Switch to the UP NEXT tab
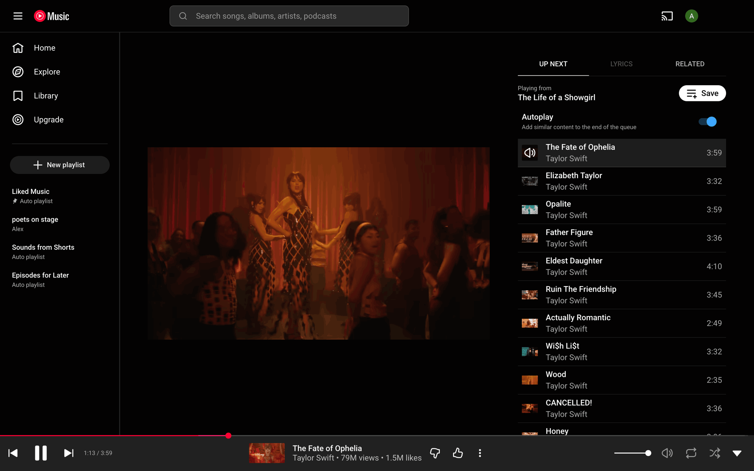Image resolution: width=754 pixels, height=471 pixels. tap(553, 64)
